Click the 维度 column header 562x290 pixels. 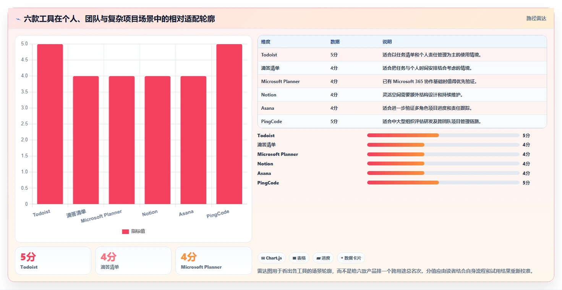266,42
